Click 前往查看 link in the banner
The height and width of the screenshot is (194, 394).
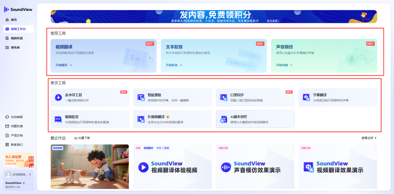tap(273, 21)
